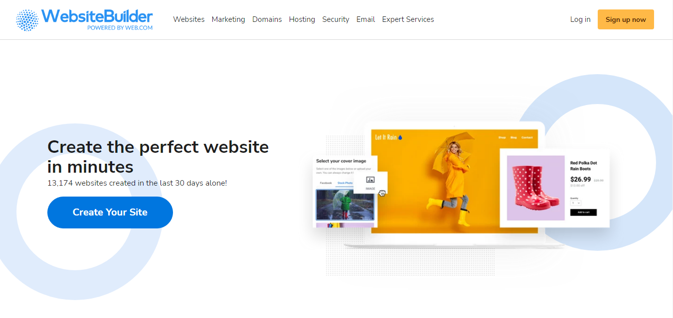Open the Hosting menu
673x318 pixels.
pos(302,19)
